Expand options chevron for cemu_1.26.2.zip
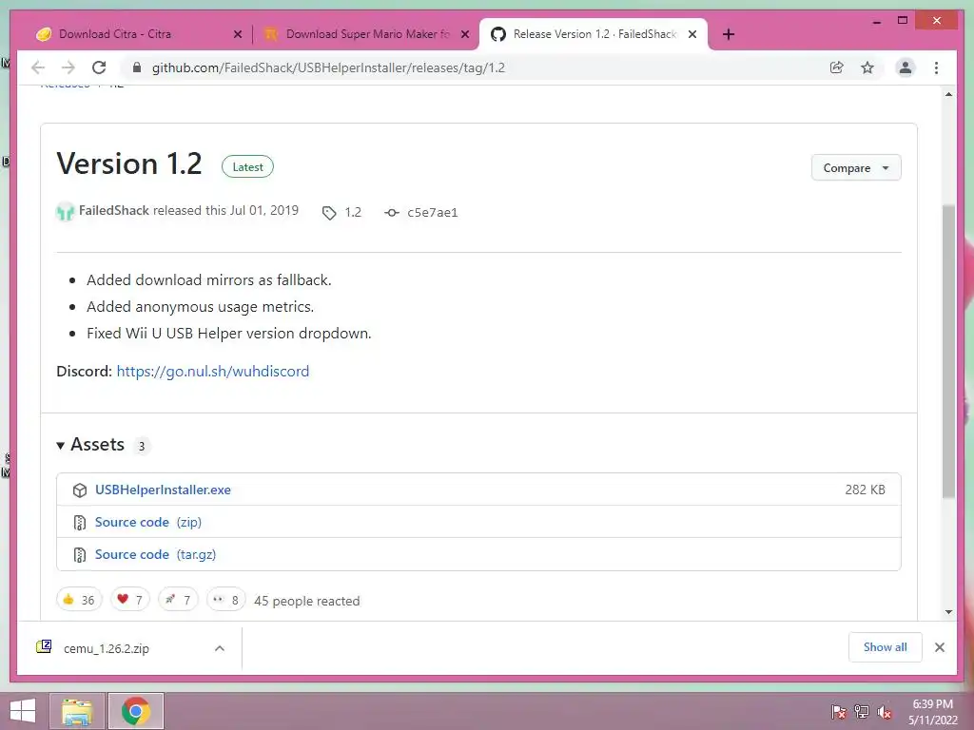 [x=220, y=648]
